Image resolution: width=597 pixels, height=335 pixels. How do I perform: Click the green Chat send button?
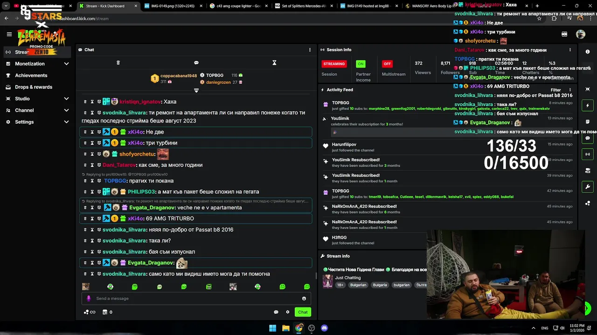coord(303,312)
